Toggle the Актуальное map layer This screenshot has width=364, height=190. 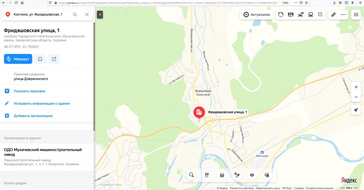[x=256, y=15]
